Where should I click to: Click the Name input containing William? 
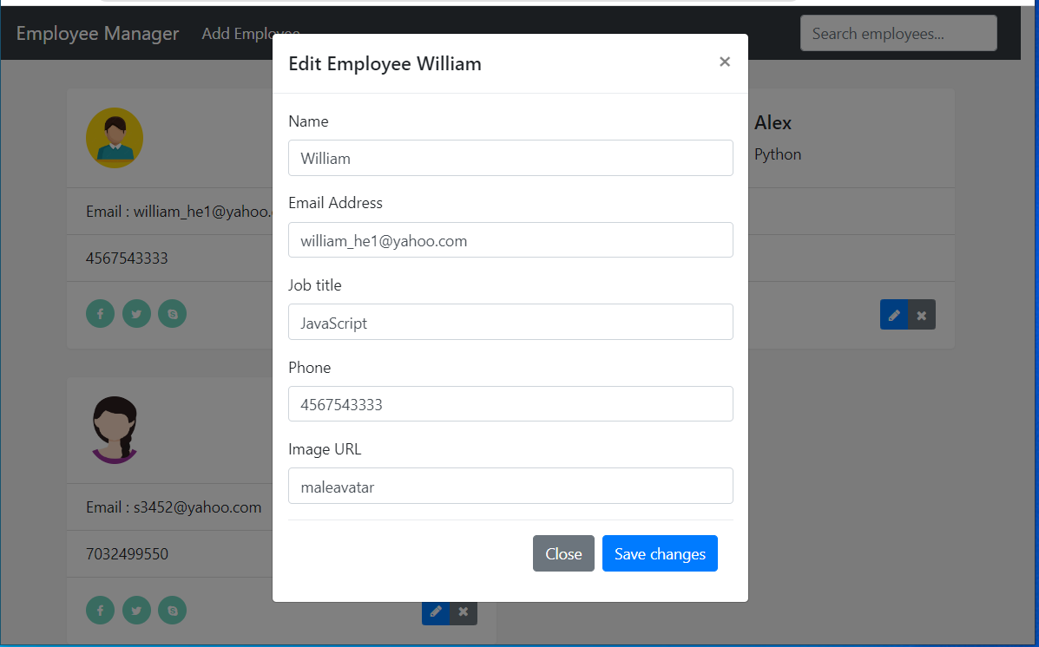click(510, 158)
